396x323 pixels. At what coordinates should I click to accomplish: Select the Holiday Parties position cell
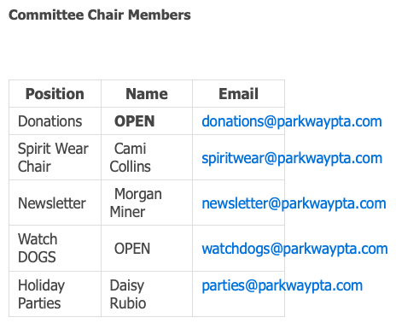pyautogui.click(x=55, y=294)
